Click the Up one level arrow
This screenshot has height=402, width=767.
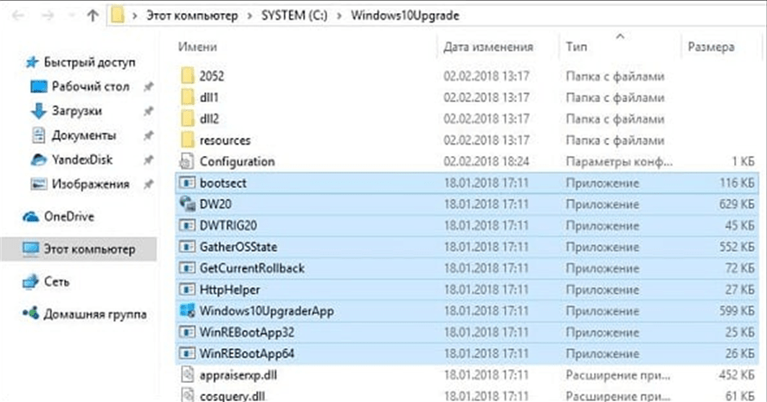pyautogui.click(x=91, y=16)
